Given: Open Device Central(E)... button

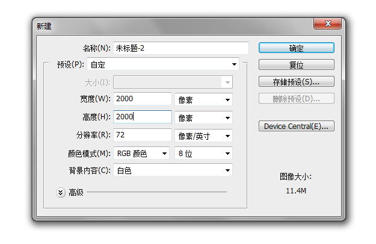Looking at the screenshot, I should (x=297, y=126).
